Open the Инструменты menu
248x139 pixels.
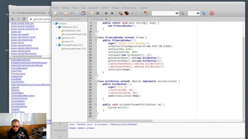[129, 8]
